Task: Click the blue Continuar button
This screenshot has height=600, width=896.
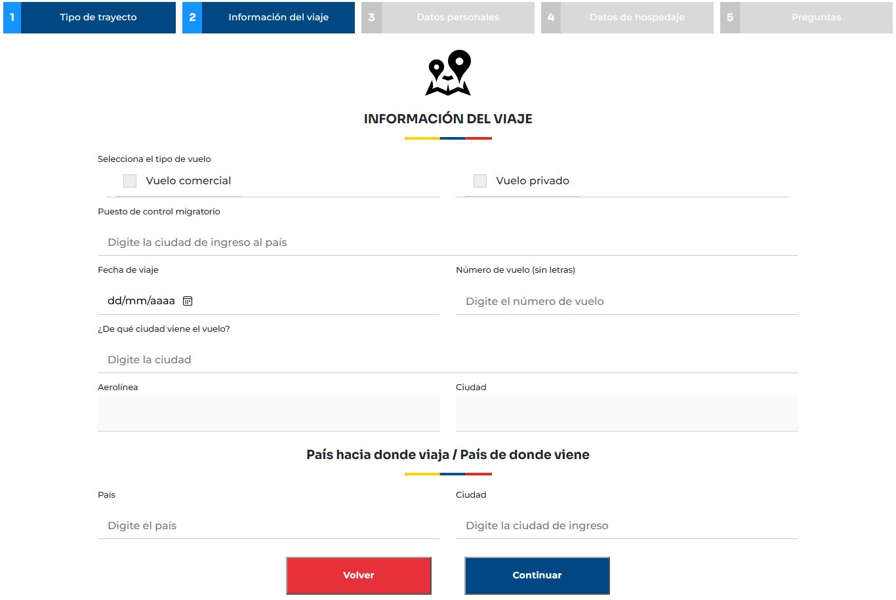Action: (x=537, y=576)
